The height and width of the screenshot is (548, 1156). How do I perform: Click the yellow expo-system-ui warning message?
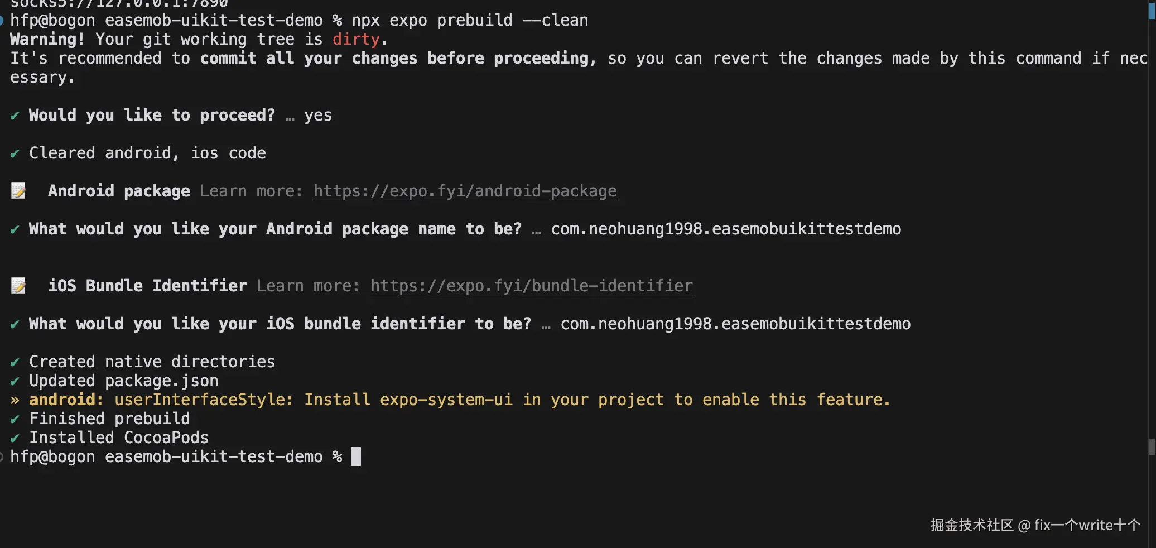click(x=501, y=400)
